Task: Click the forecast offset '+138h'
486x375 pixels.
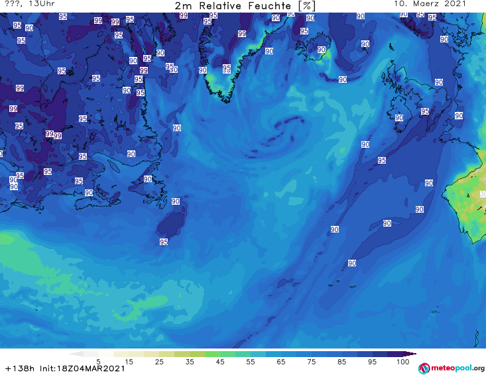Action: 20,368
